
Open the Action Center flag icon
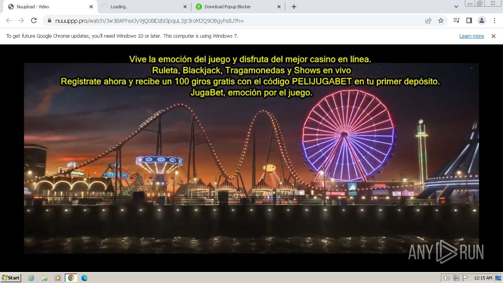click(x=465, y=278)
